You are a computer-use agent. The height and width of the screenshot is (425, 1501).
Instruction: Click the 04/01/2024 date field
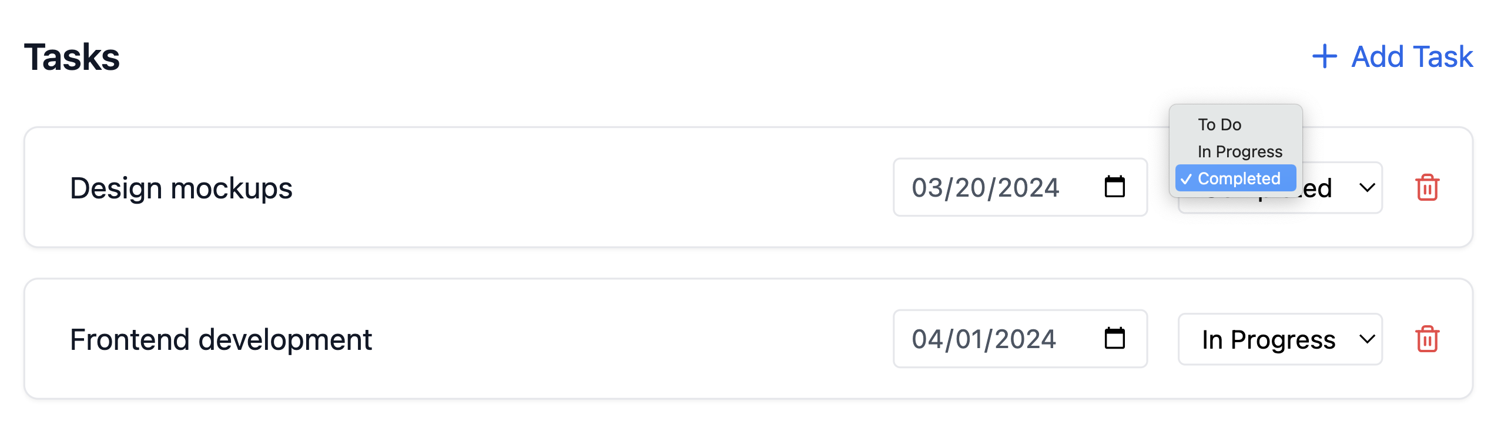(x=984, y=339)
